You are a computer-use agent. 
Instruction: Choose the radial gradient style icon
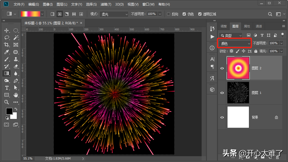(x=60, y=14)
